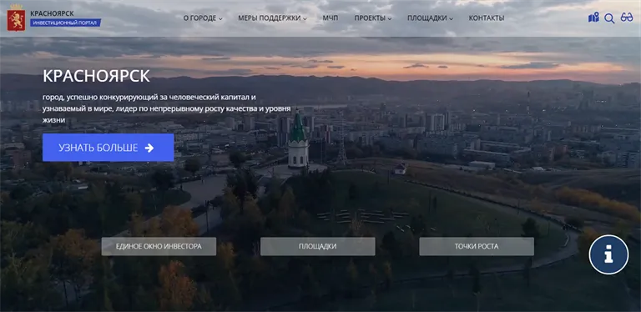The height and width of the screenshot is (312, 641).
Task: Click the О ГОРОДЕ menu label
Action: 200,18
